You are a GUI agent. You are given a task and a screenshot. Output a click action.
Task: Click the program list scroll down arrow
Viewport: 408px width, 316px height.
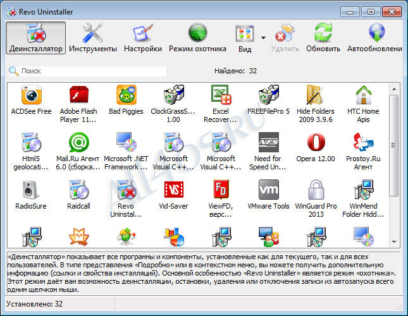394,242
